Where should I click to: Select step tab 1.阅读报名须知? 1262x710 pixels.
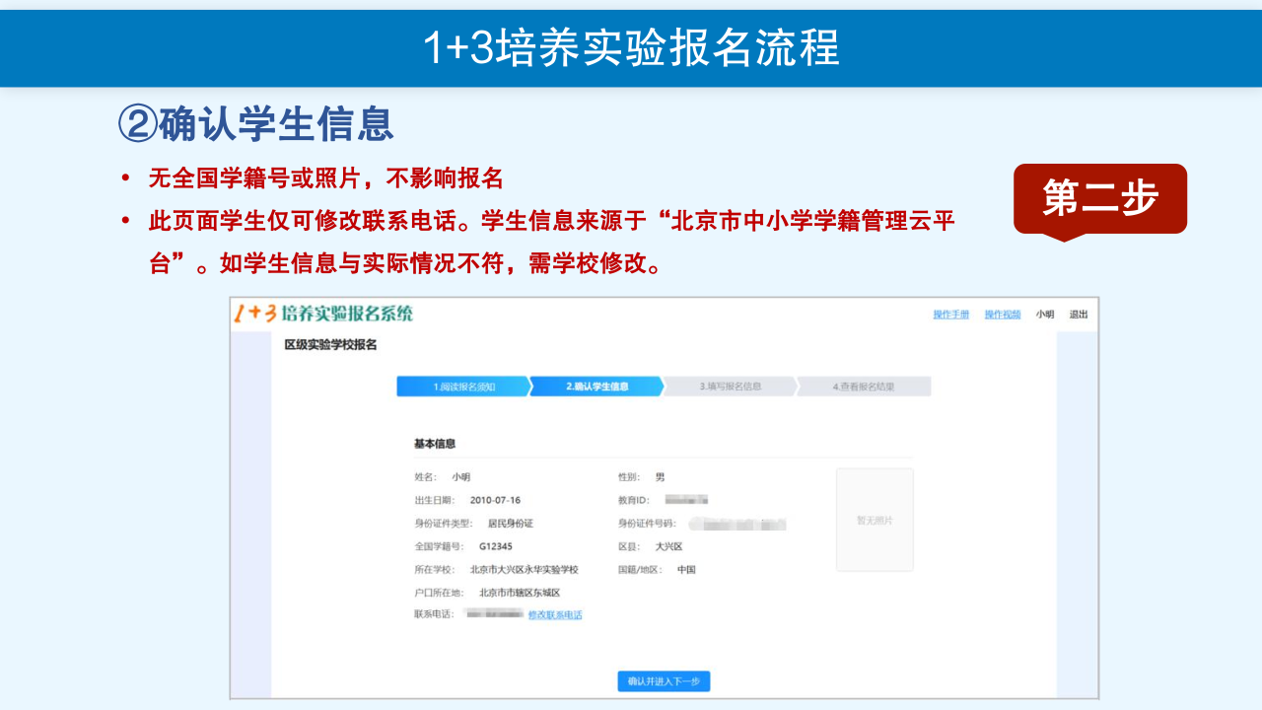pyautogui.click(x=462, y=387)
